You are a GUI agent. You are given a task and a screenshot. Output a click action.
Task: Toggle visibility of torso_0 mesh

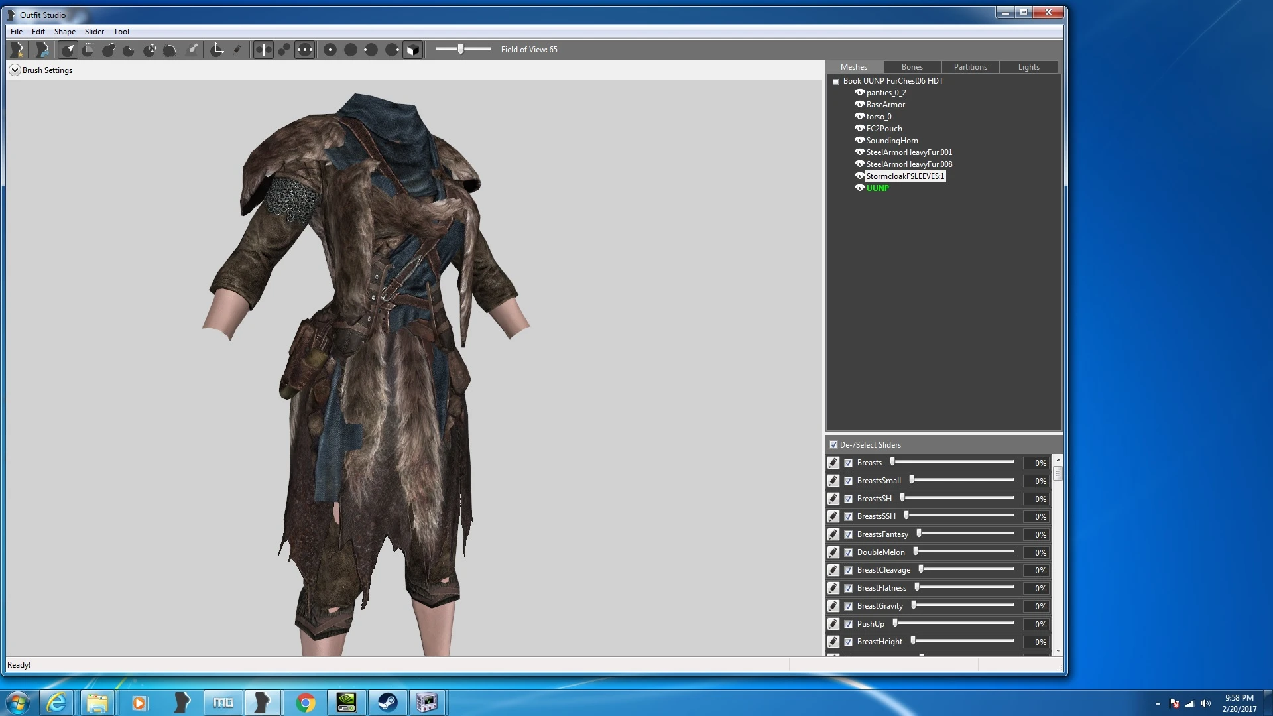pos(859,117)
